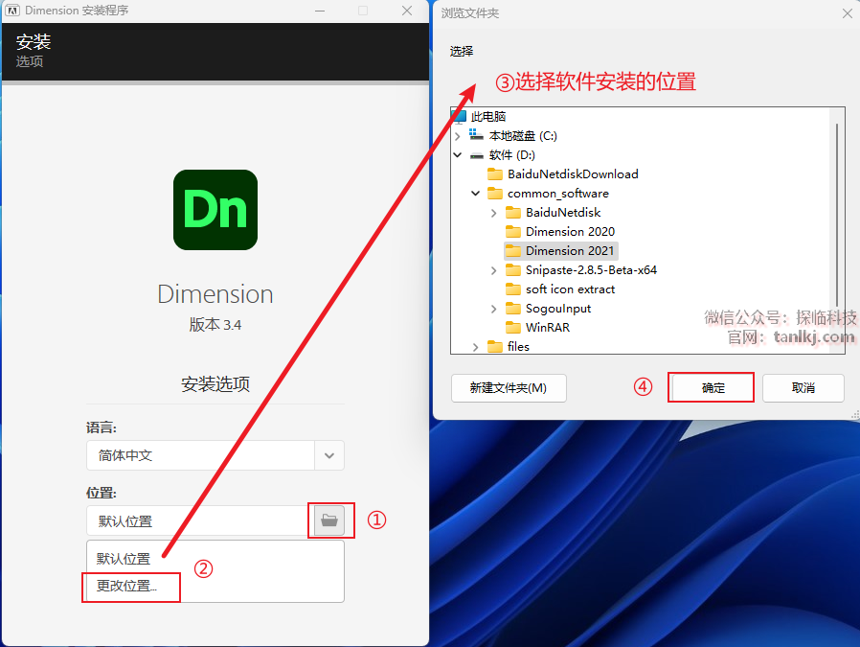Click the common_software folder icon
The height and width of the screenshot is (647, 860).
click(495, 194)
